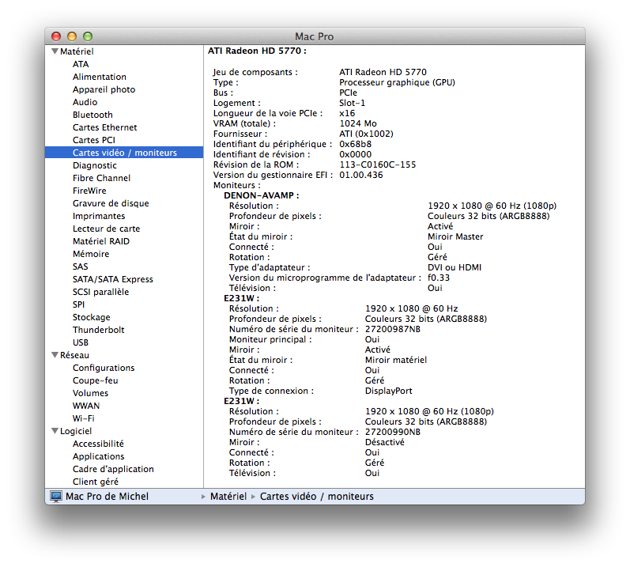
Task: Show SCSI parallèle information
Action: pyautogui.click(x=101, y=292)
